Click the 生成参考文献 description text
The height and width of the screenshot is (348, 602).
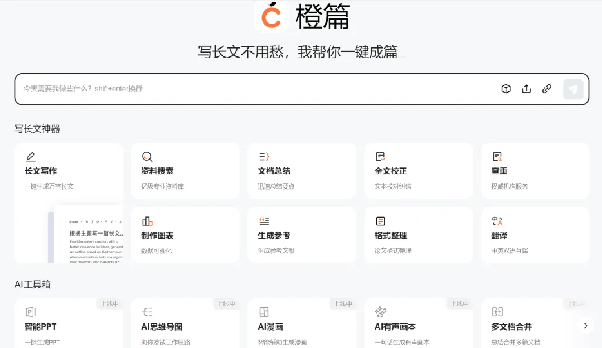pyautogui.click(x=276, y=250)
